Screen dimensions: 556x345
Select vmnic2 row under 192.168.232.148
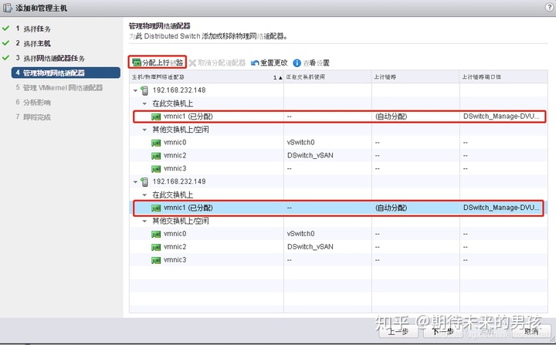click(x=338, y=156)
